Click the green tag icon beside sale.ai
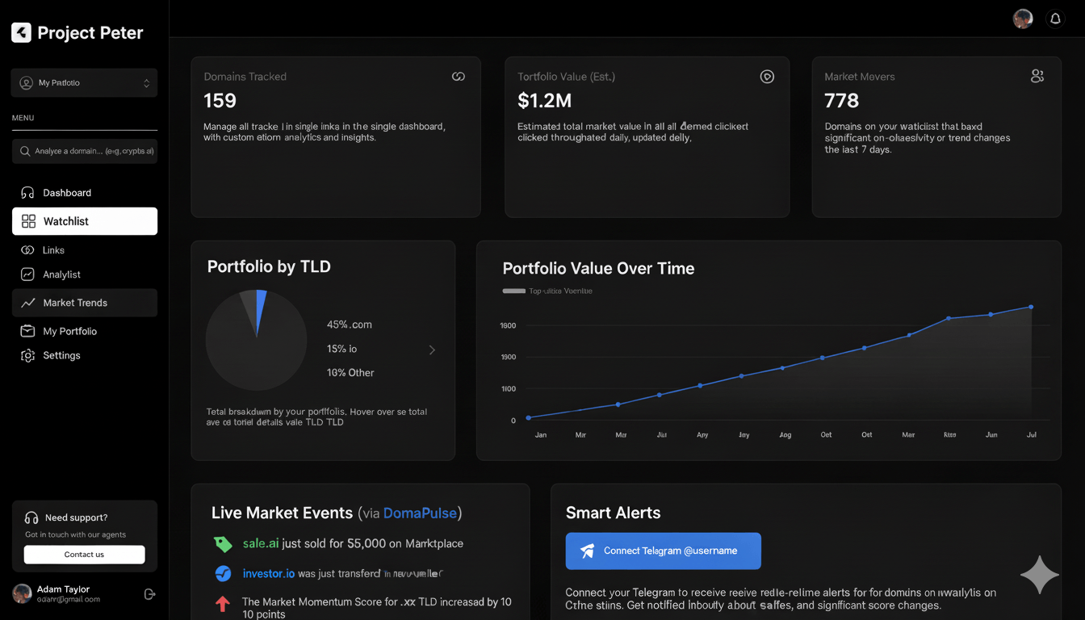The width and height of the screenshot is (1085, 620). pos(223,544)
